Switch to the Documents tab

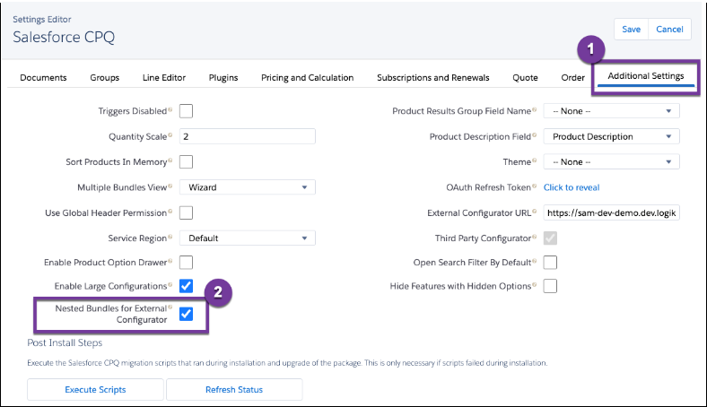43,77
